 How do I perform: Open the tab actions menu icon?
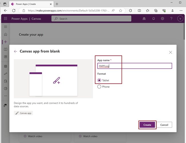click(5, 4)
